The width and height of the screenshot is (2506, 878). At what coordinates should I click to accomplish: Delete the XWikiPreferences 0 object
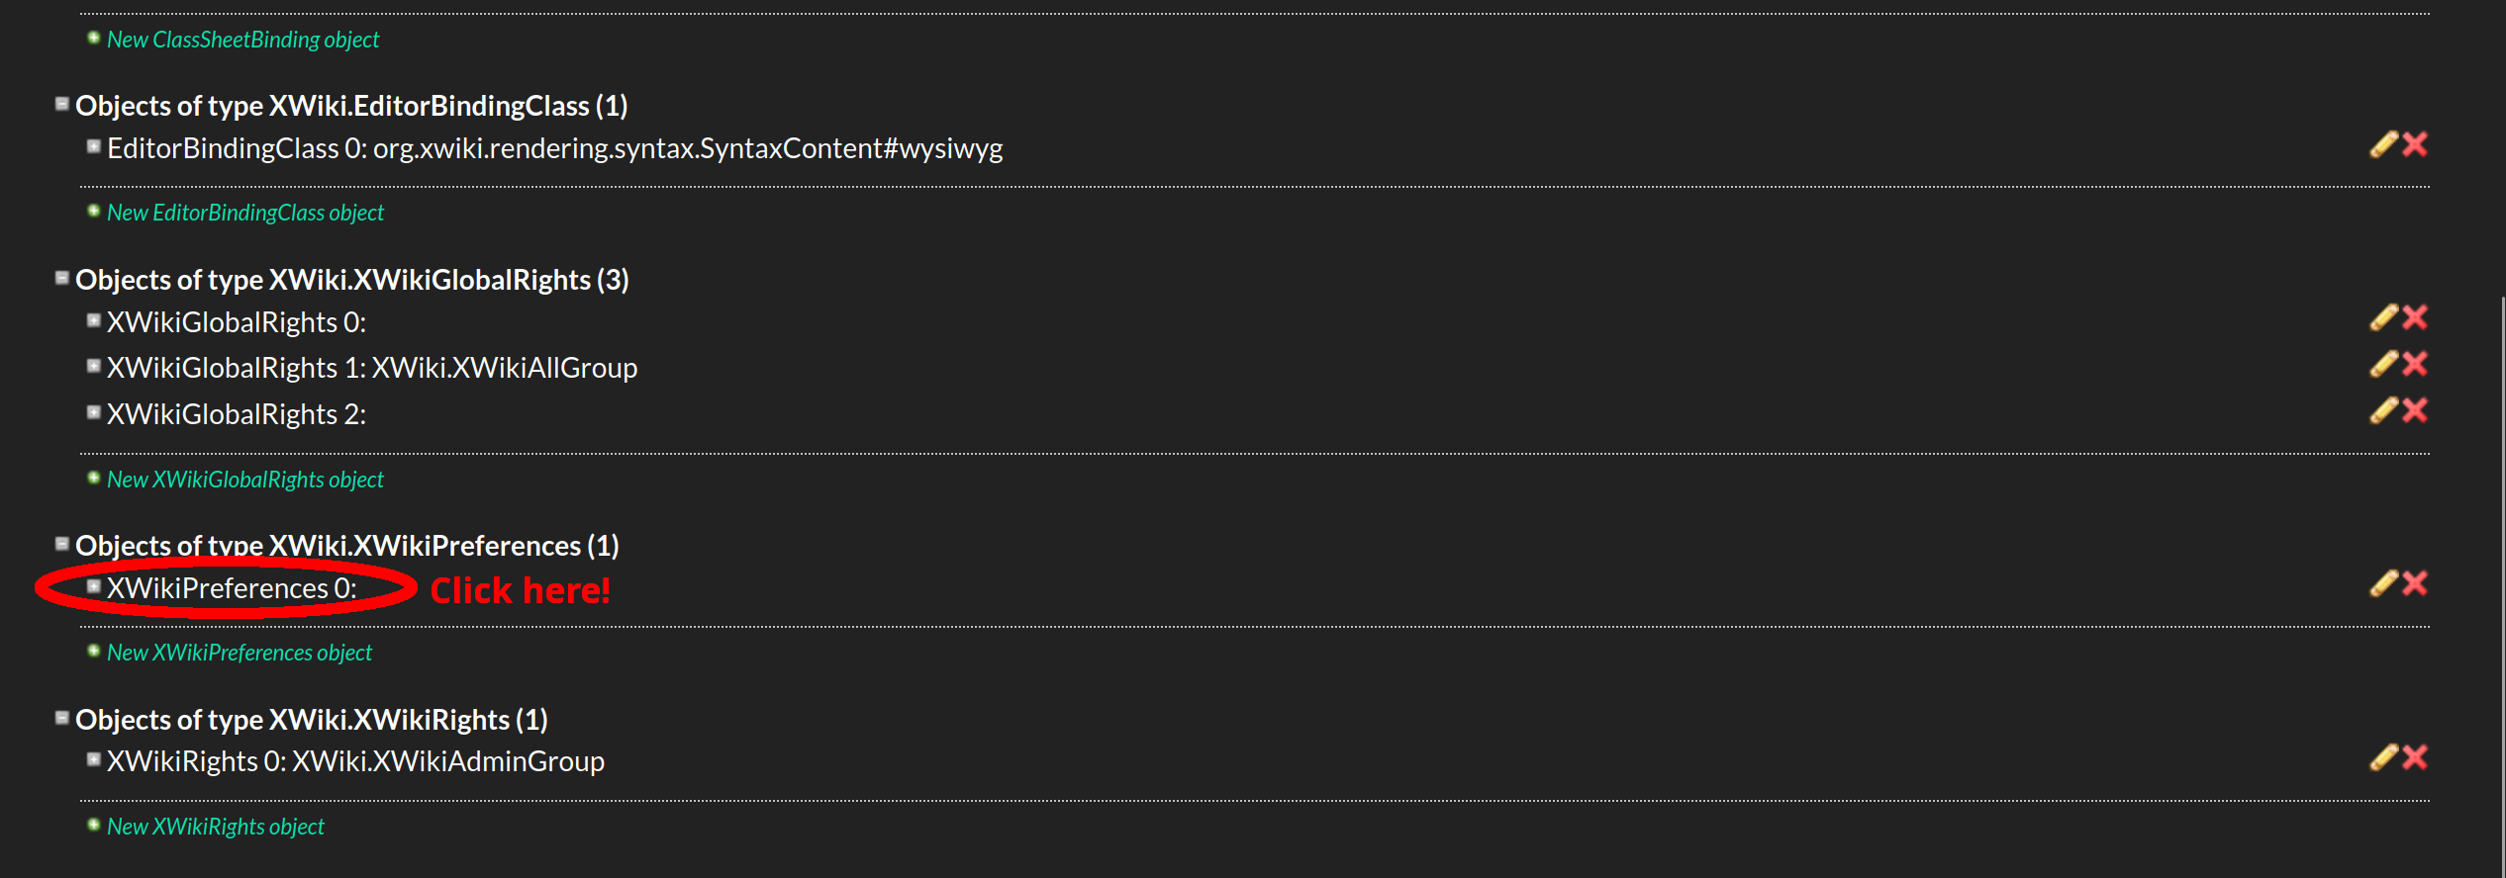tap(2415, 583)
